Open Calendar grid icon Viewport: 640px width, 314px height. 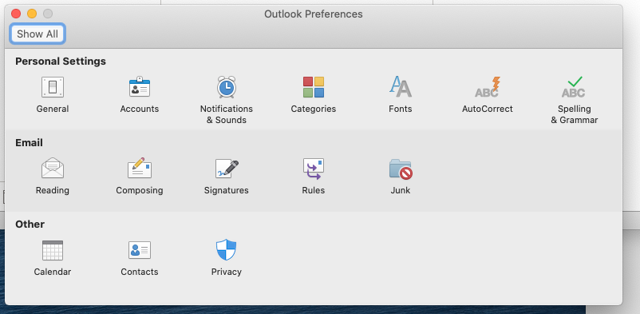click(52, 250)
